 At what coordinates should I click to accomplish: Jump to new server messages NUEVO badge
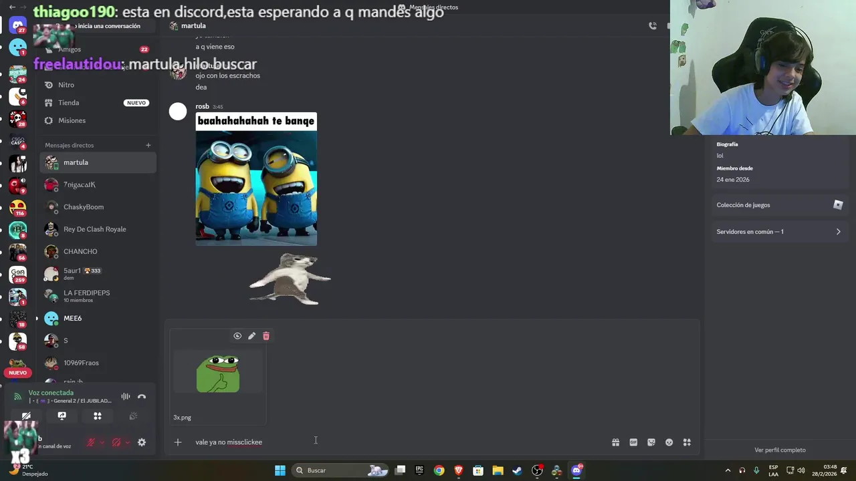17,373
